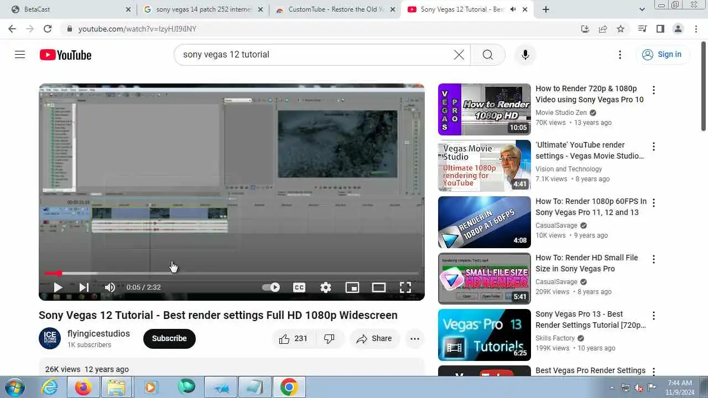Image resolution: width=708 pixels, height=398 pixels.
Task: Open options for Sony Vegas Pro 13 video
Action: (x=654, y=316)
